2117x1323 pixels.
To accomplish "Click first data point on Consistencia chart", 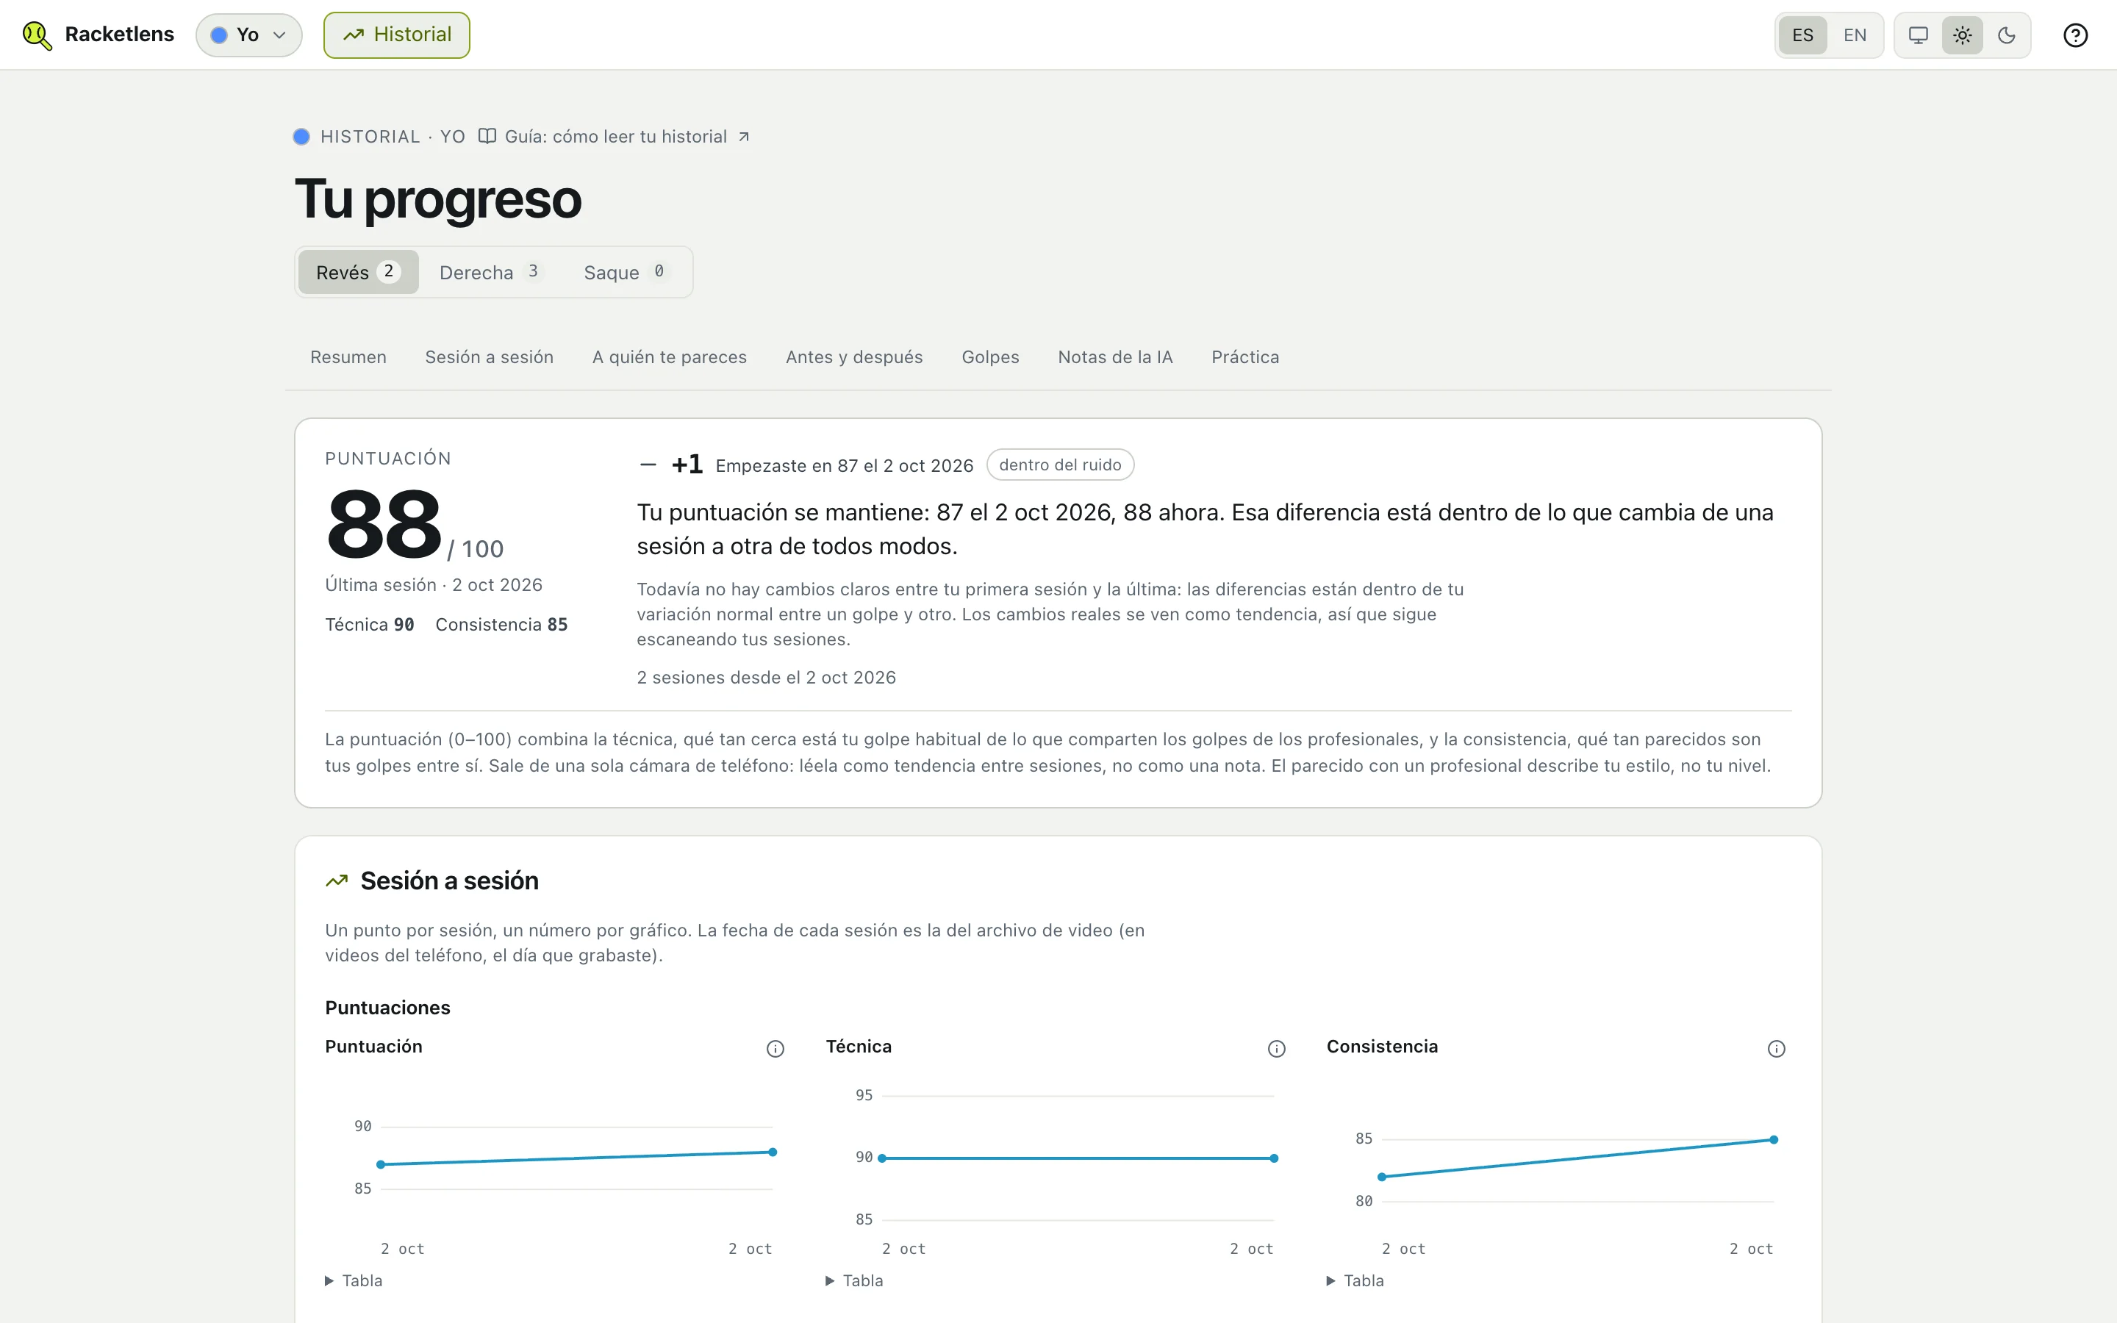I will point(1382,1177).
